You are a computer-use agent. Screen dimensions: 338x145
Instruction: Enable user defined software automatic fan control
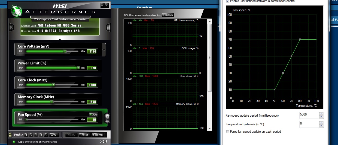228,1
